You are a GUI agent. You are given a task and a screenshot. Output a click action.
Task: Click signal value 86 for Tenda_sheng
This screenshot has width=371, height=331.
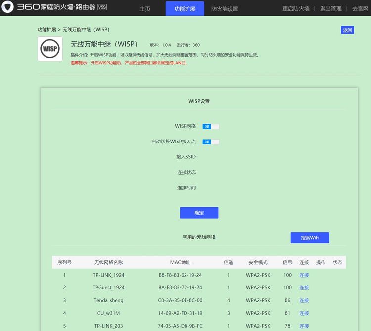pyautogui.click(x=288, y=300)
